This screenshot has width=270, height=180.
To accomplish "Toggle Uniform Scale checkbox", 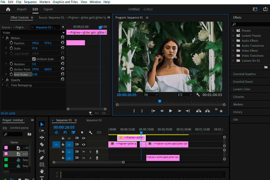I will pyautogui.click(x=34, y=59).
